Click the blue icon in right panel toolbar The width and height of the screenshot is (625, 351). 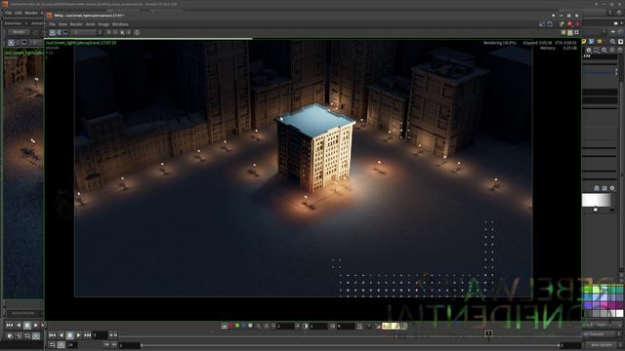(x=592, y=41)
